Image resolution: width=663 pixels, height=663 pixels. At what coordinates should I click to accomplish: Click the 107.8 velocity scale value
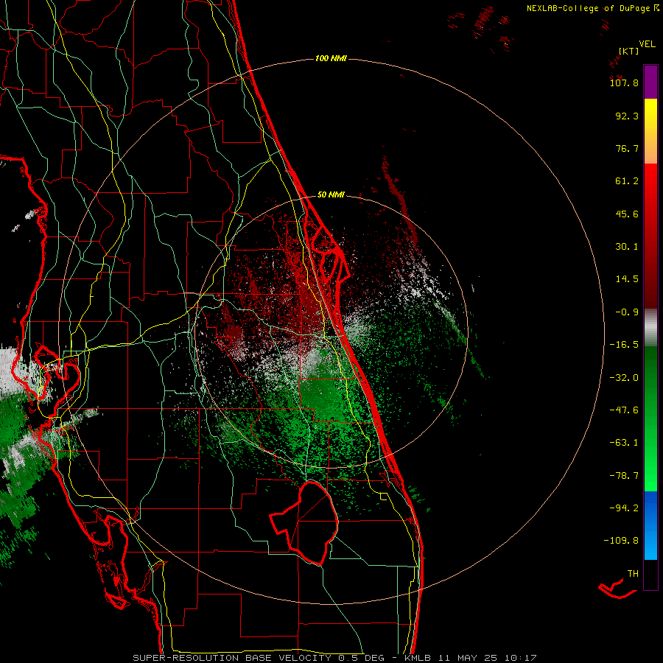[x=624, y=83]
